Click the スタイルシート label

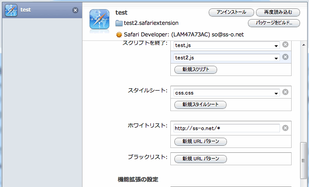[x=148, y=91]
